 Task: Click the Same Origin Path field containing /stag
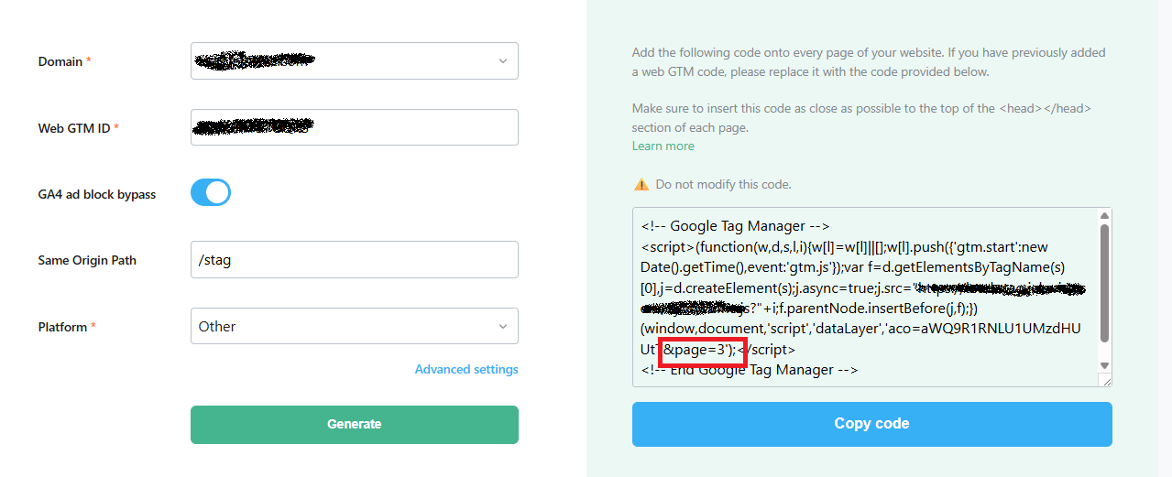(x=354, y=260)
